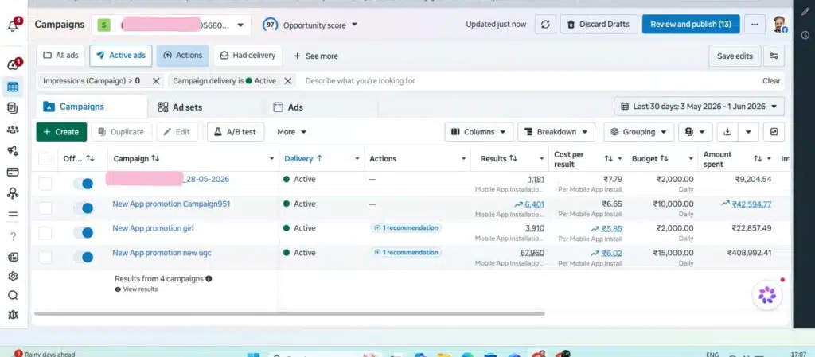
Task: Toggle off New App promotion new ugc campaign
Action: [x=83, y=257]
